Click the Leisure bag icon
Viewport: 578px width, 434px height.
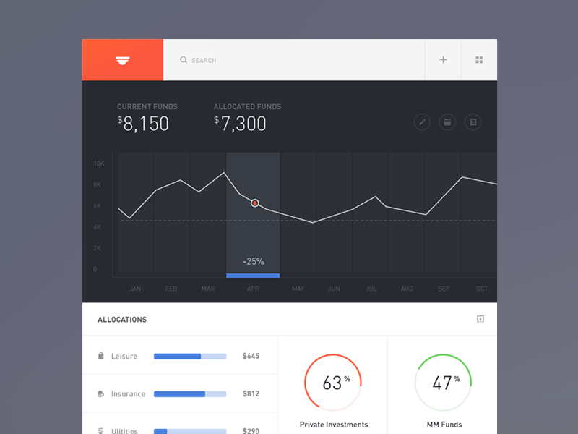click(x=101, y=356)
